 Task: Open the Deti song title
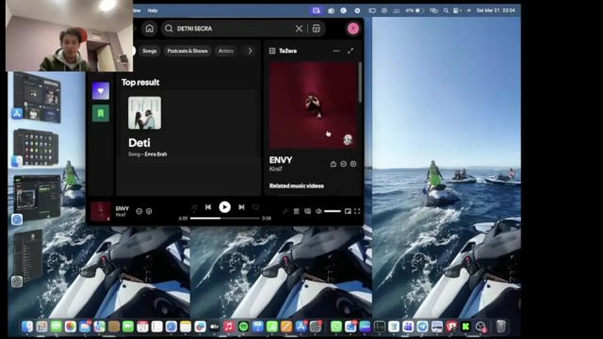tap(139, 143)
